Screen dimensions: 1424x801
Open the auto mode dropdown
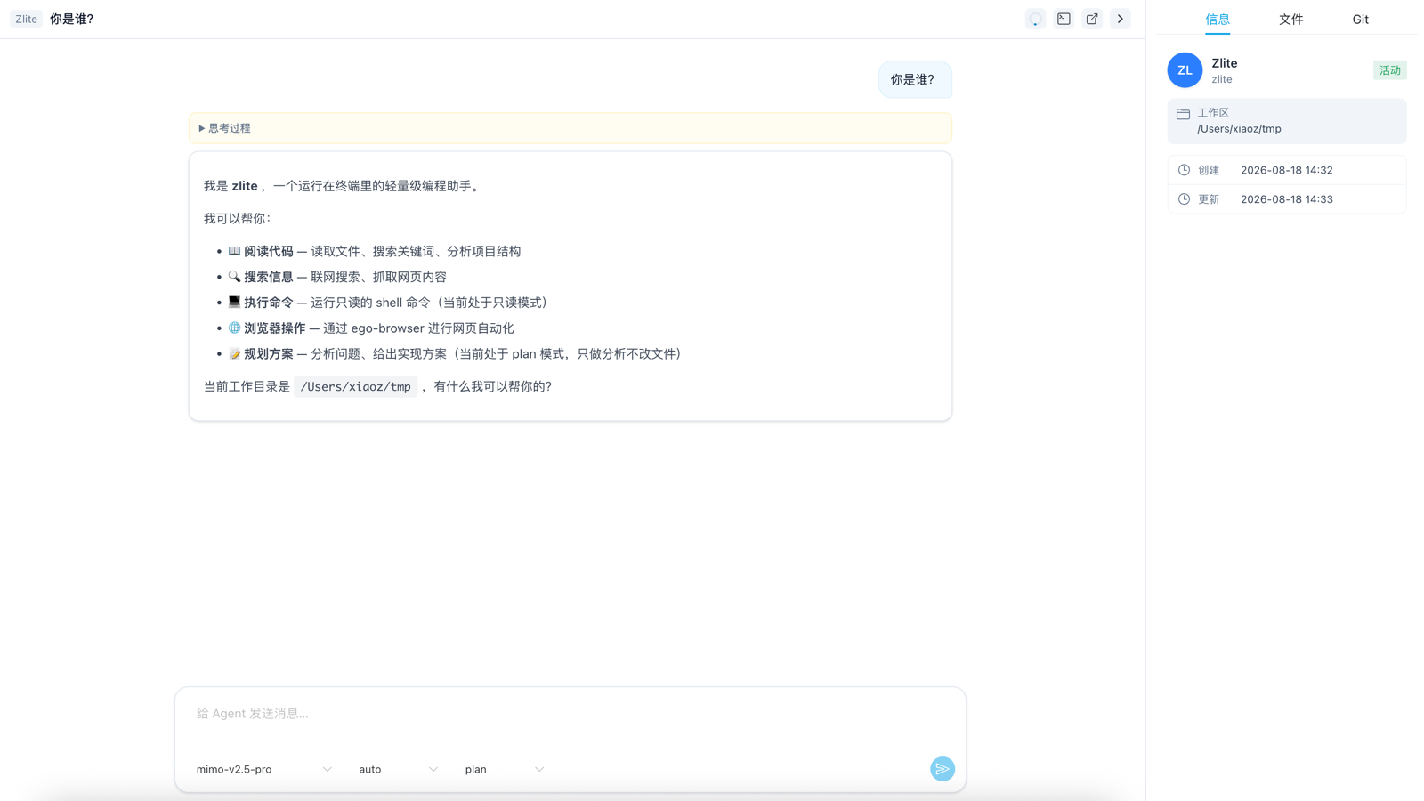tap(398, 769)
